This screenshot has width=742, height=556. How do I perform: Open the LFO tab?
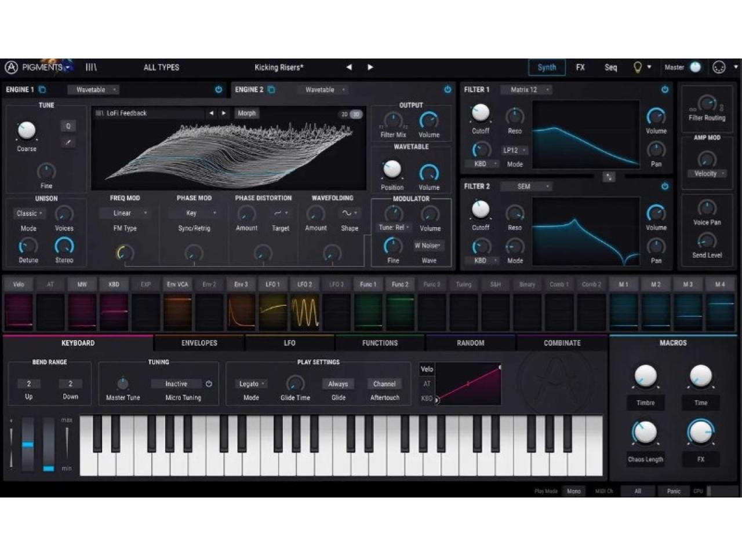290,343
